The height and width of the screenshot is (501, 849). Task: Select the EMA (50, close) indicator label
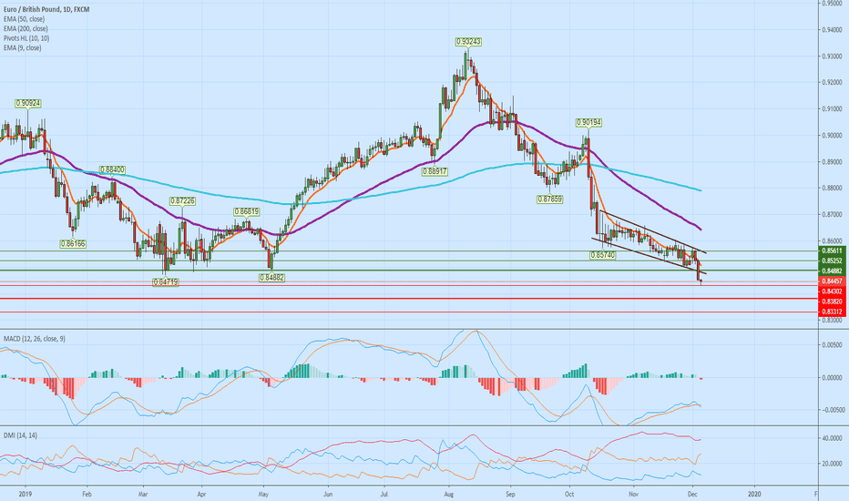[x=26, y=16]
